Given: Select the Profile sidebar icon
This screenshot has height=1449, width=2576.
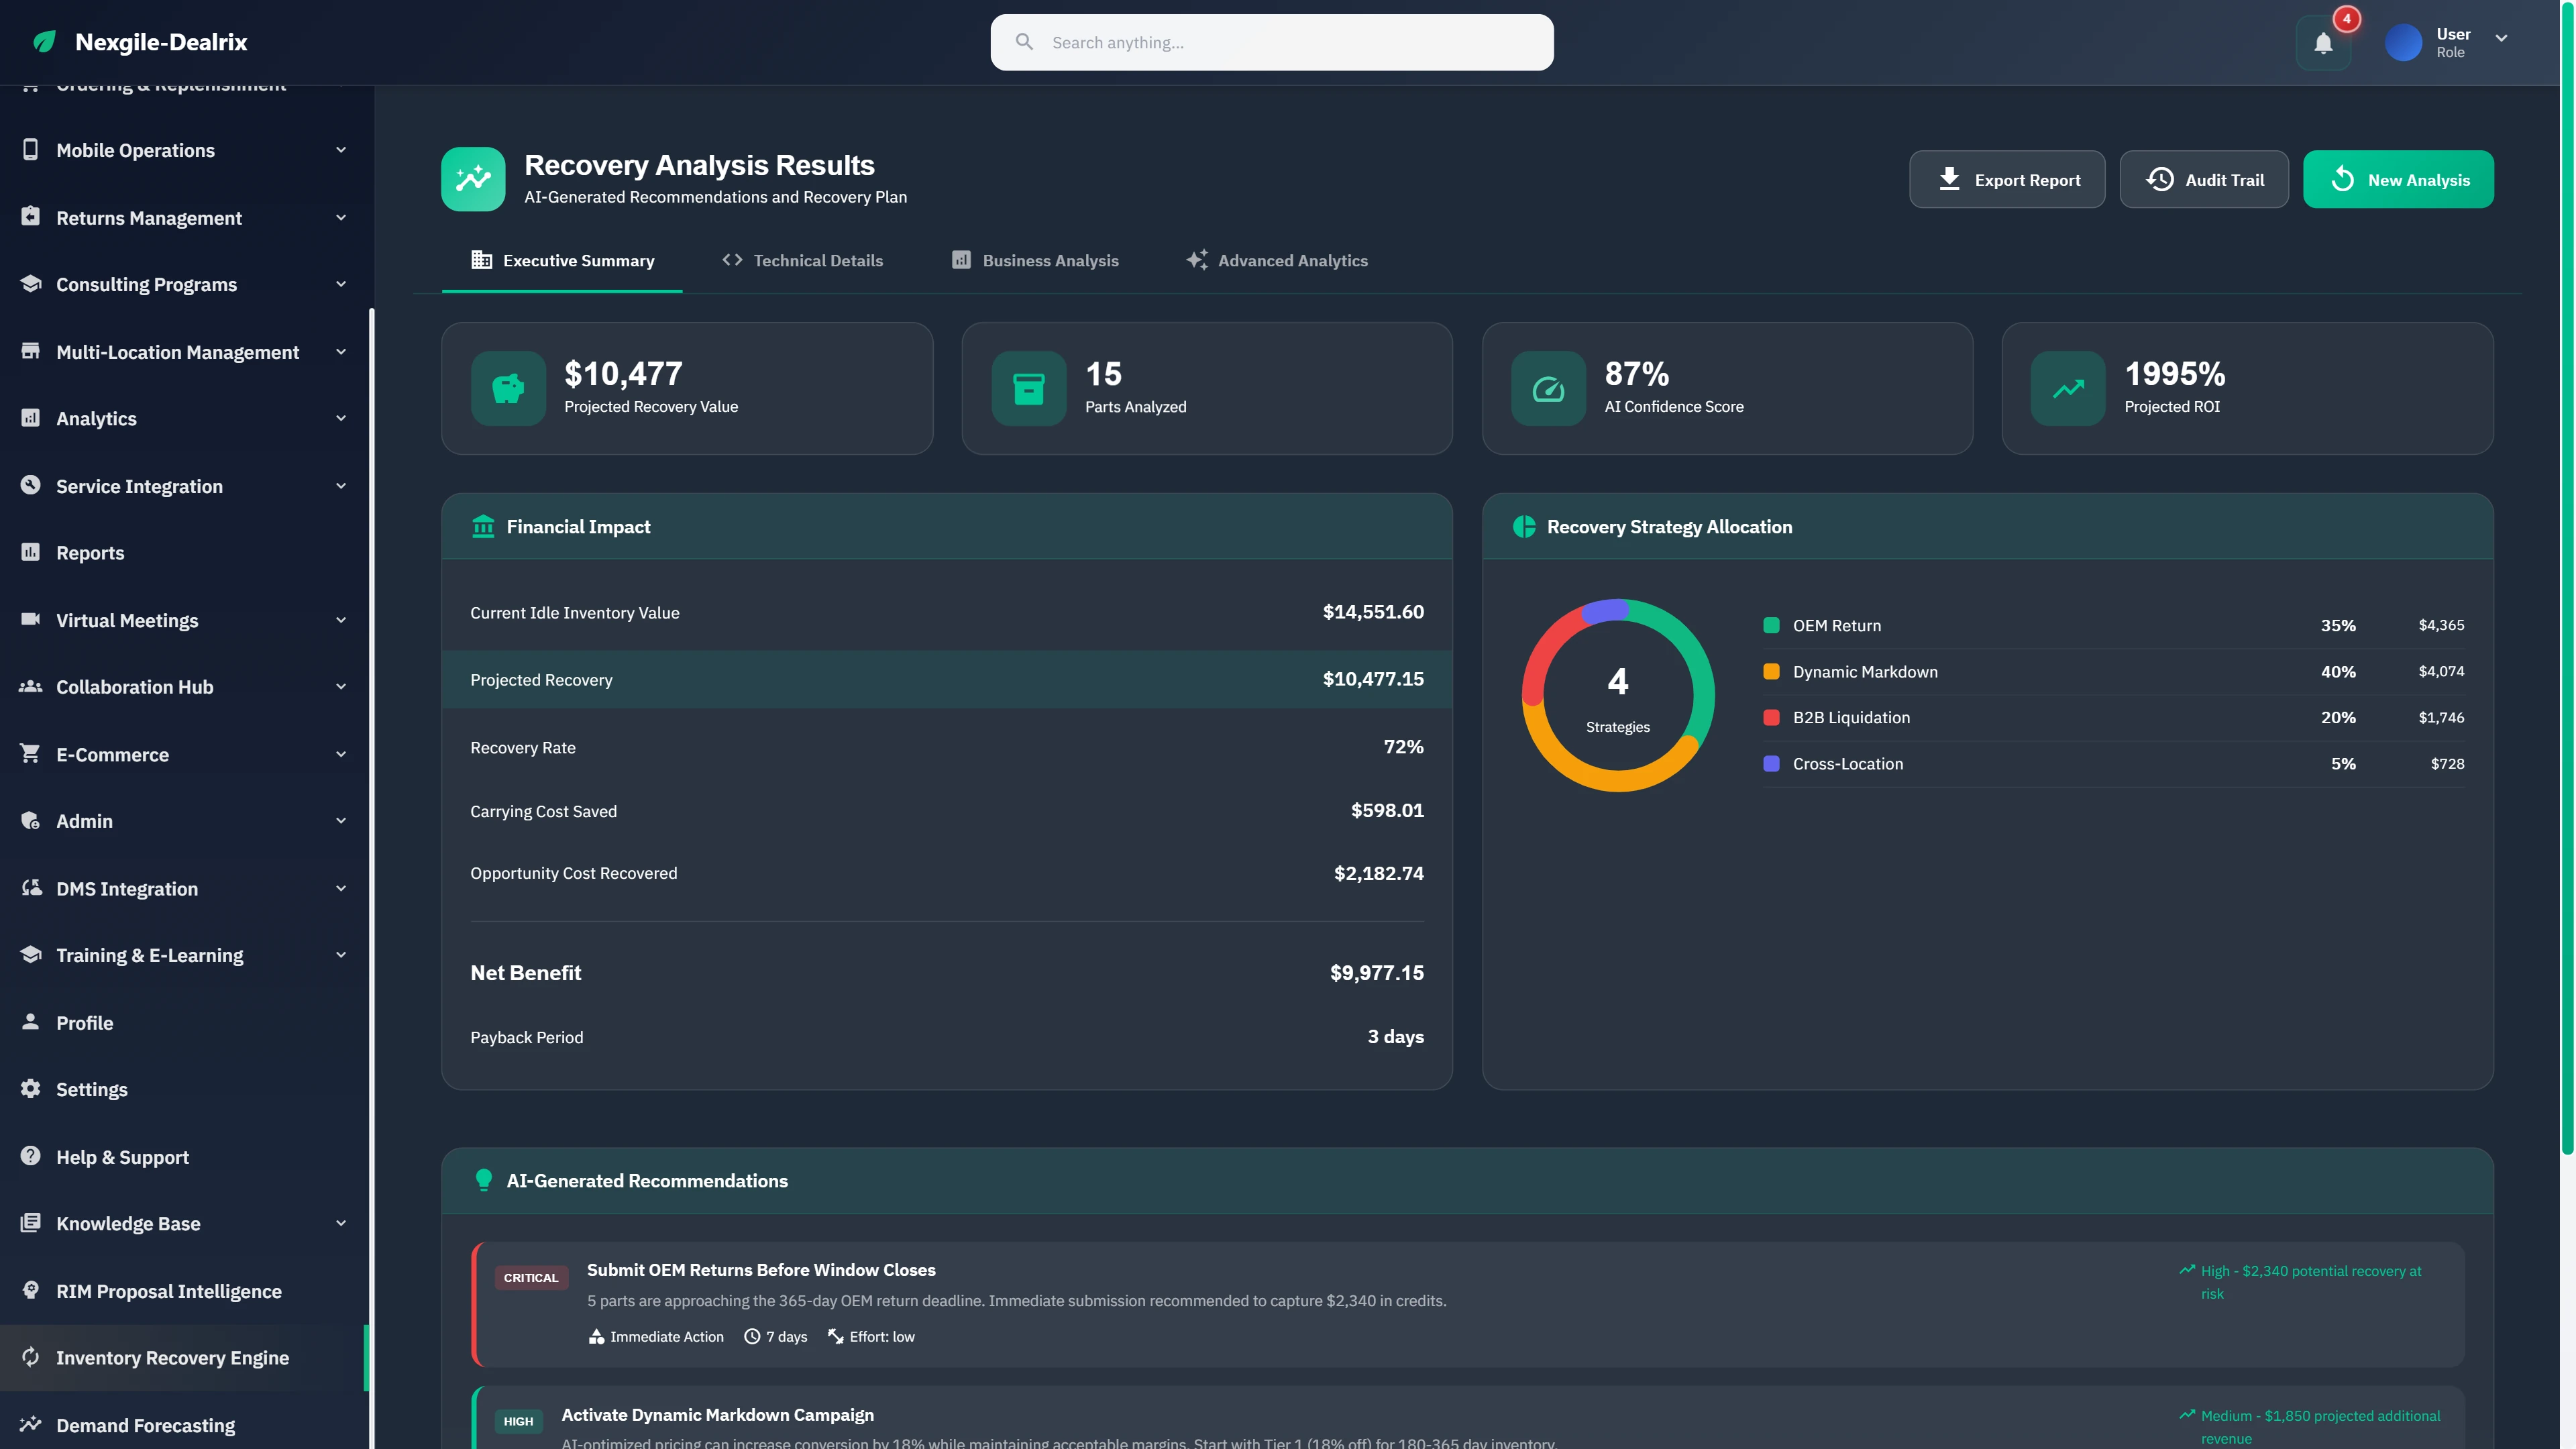Looking at the screenshot, I should pos(30,1022).
